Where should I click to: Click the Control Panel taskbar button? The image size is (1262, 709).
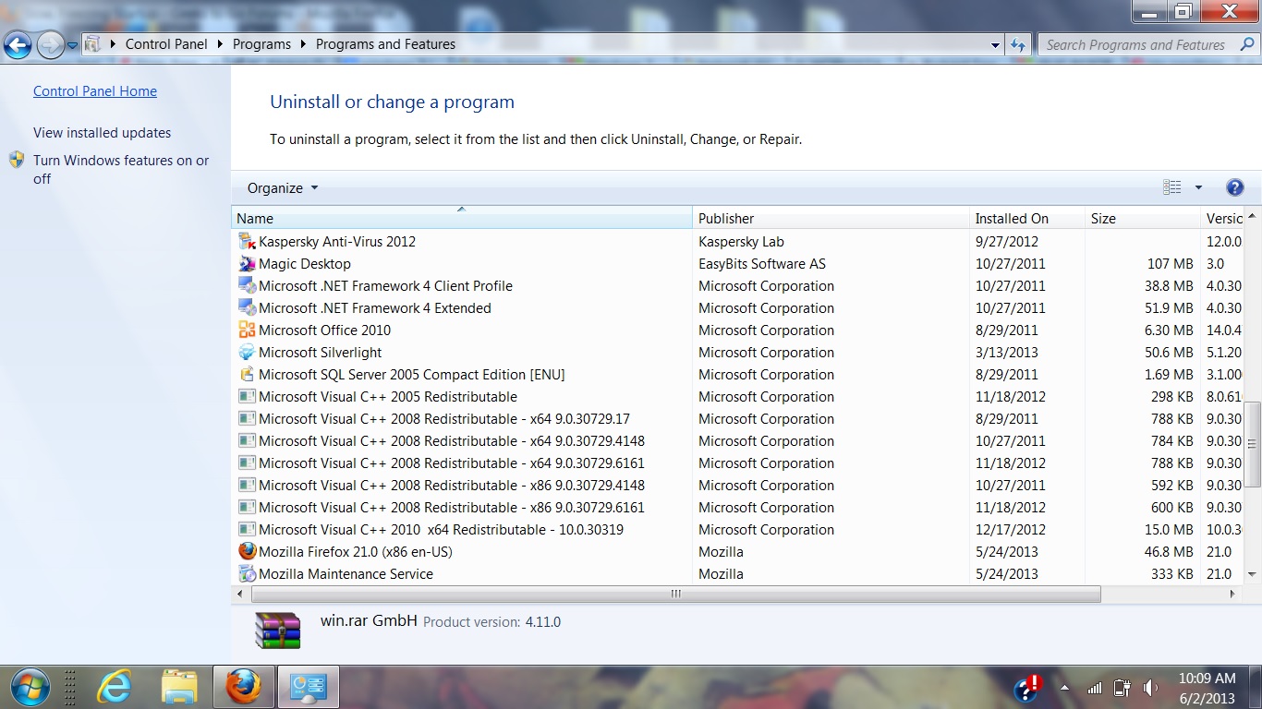click(309, 687)
